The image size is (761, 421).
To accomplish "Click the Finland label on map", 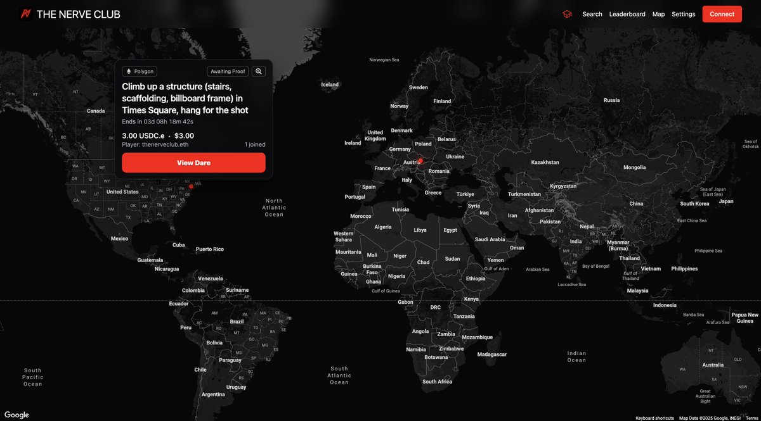I will (x=442, y=101).
